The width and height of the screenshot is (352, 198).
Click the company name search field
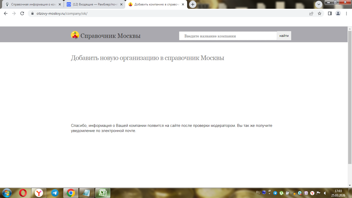(x=228, y=36)
